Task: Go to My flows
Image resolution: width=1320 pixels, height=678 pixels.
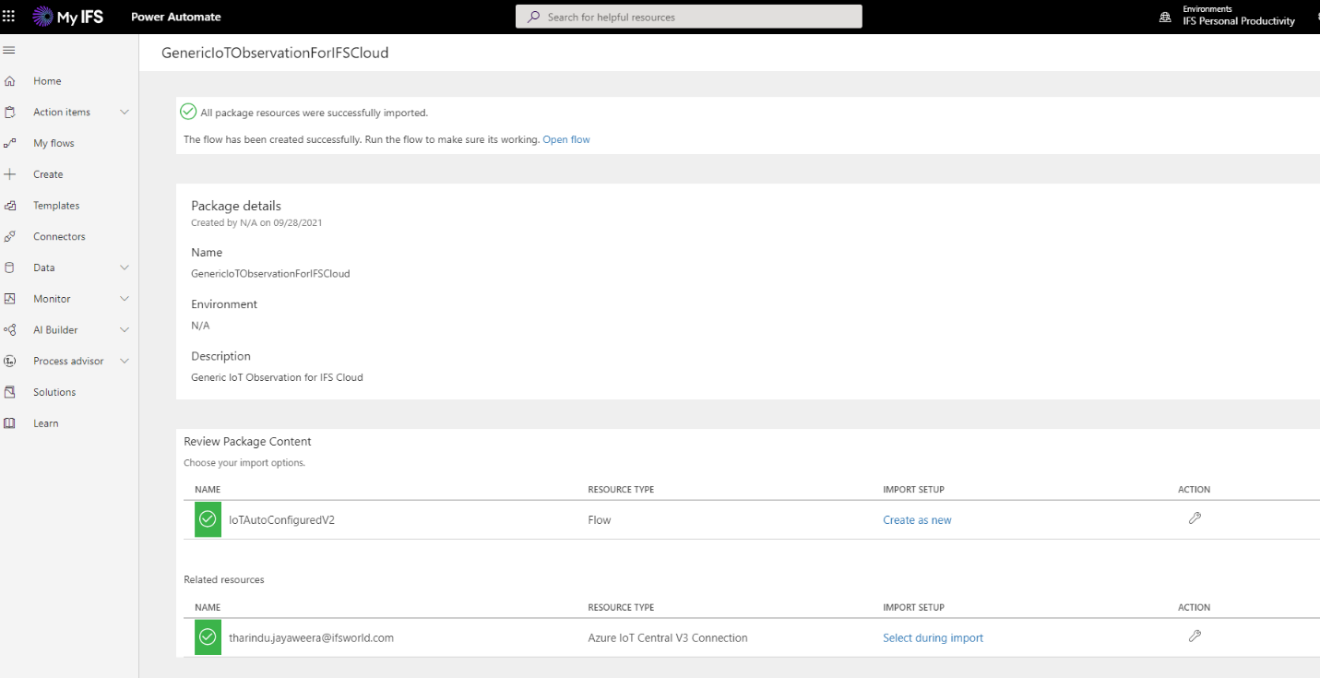Action: click(x=54, y=143)
